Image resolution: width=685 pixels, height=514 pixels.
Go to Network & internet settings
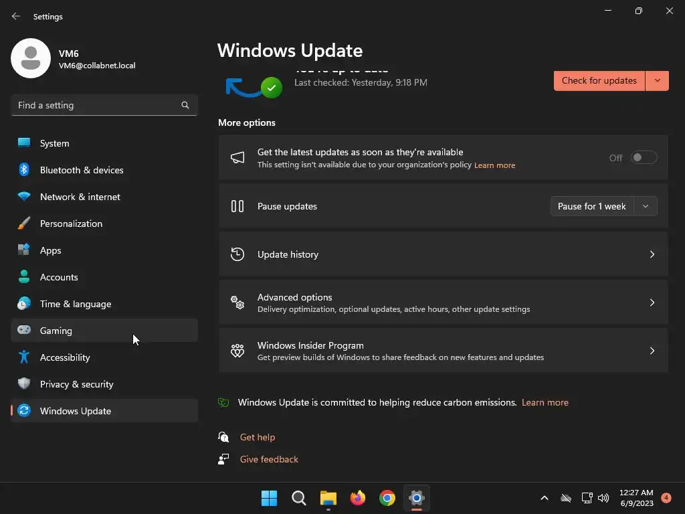pyautogui.click(x=104, y=197)
